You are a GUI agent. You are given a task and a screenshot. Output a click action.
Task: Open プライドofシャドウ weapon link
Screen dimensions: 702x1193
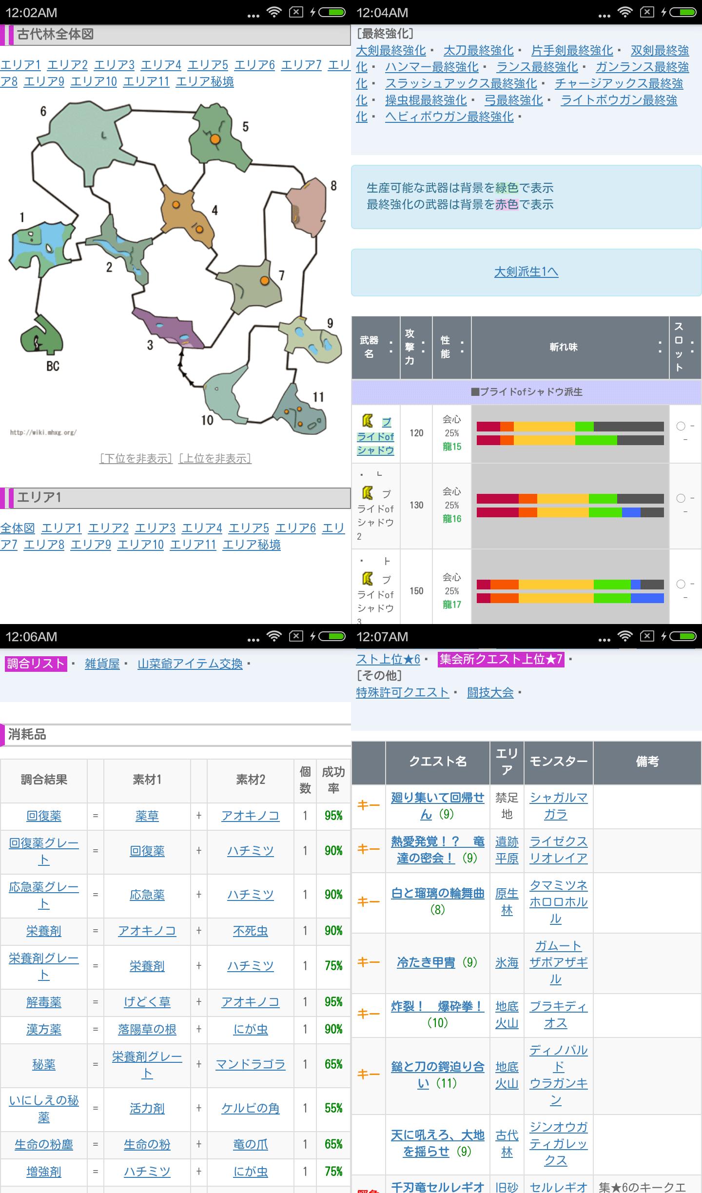(x=375, y=436)
